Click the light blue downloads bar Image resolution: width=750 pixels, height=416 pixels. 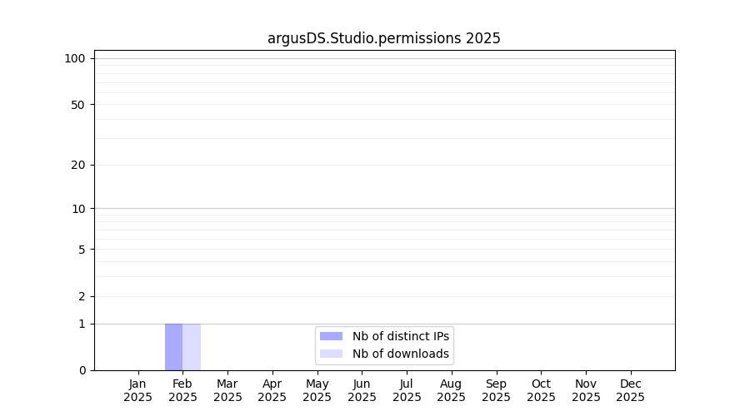tap(192, 347)
